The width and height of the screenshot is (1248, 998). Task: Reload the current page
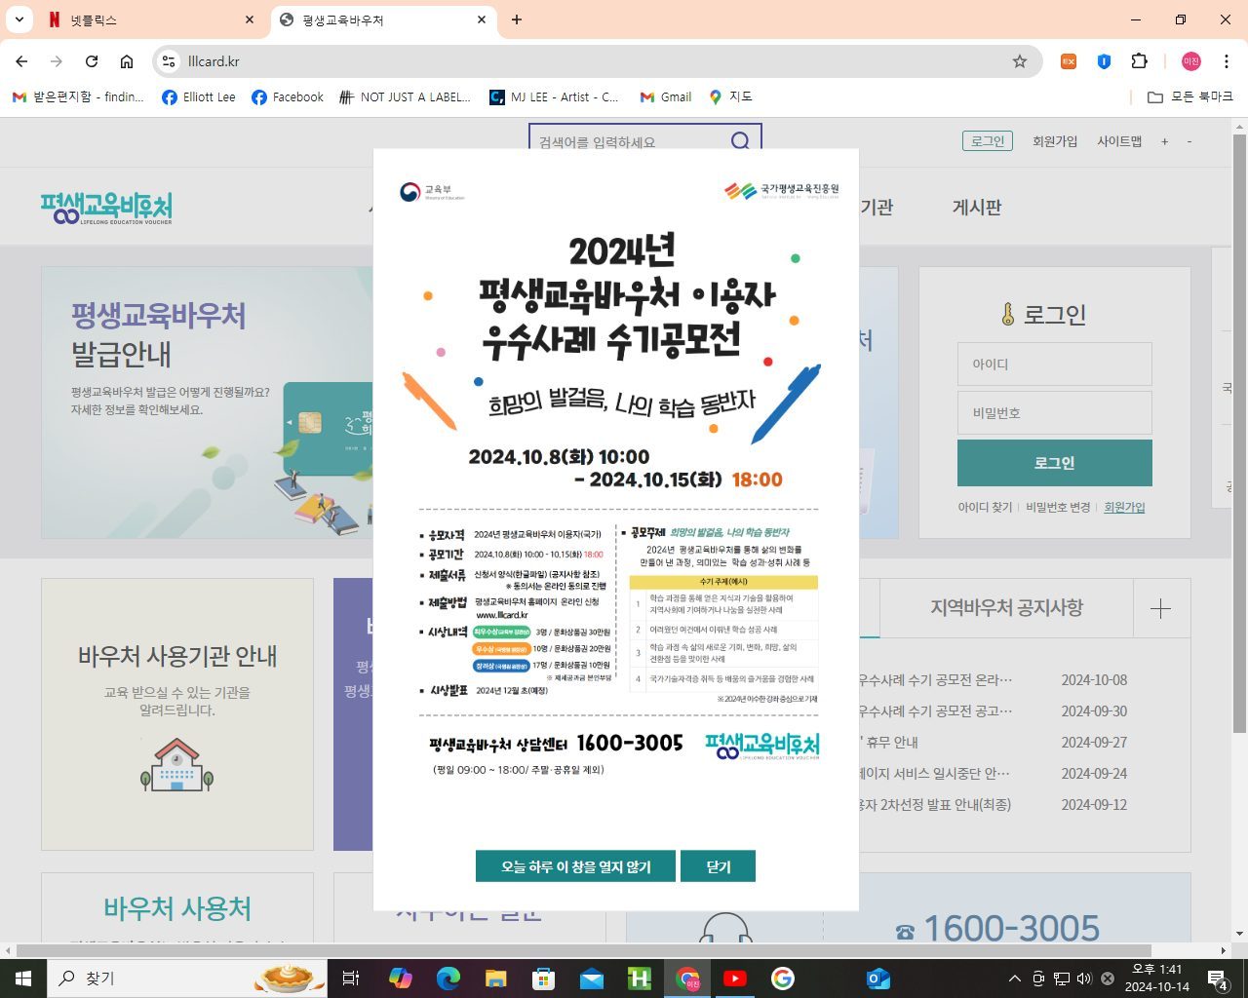point(92,61)
